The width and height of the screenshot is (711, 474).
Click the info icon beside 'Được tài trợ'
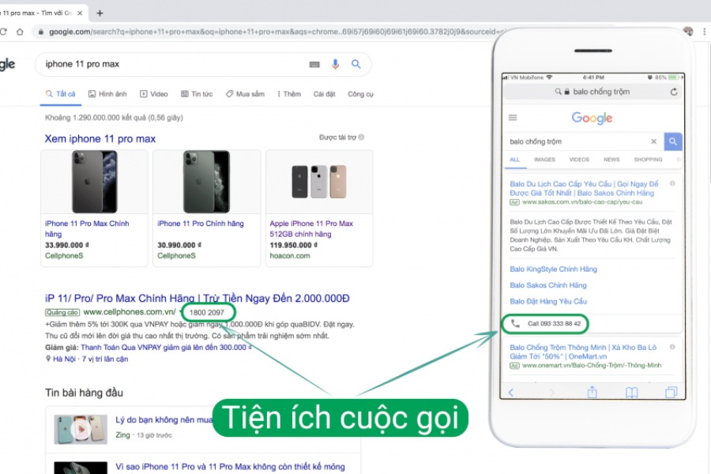tap(361, 137)
